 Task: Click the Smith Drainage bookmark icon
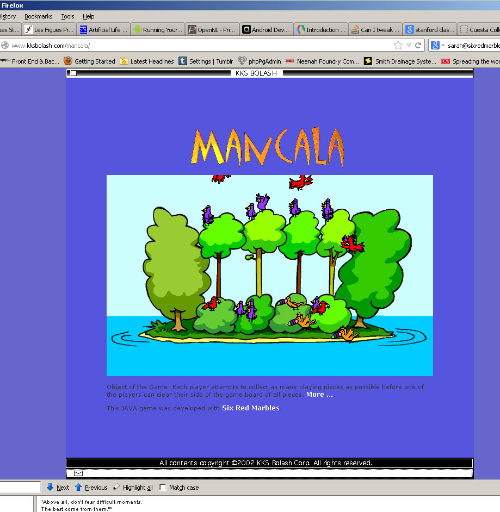tap(368, 61)
